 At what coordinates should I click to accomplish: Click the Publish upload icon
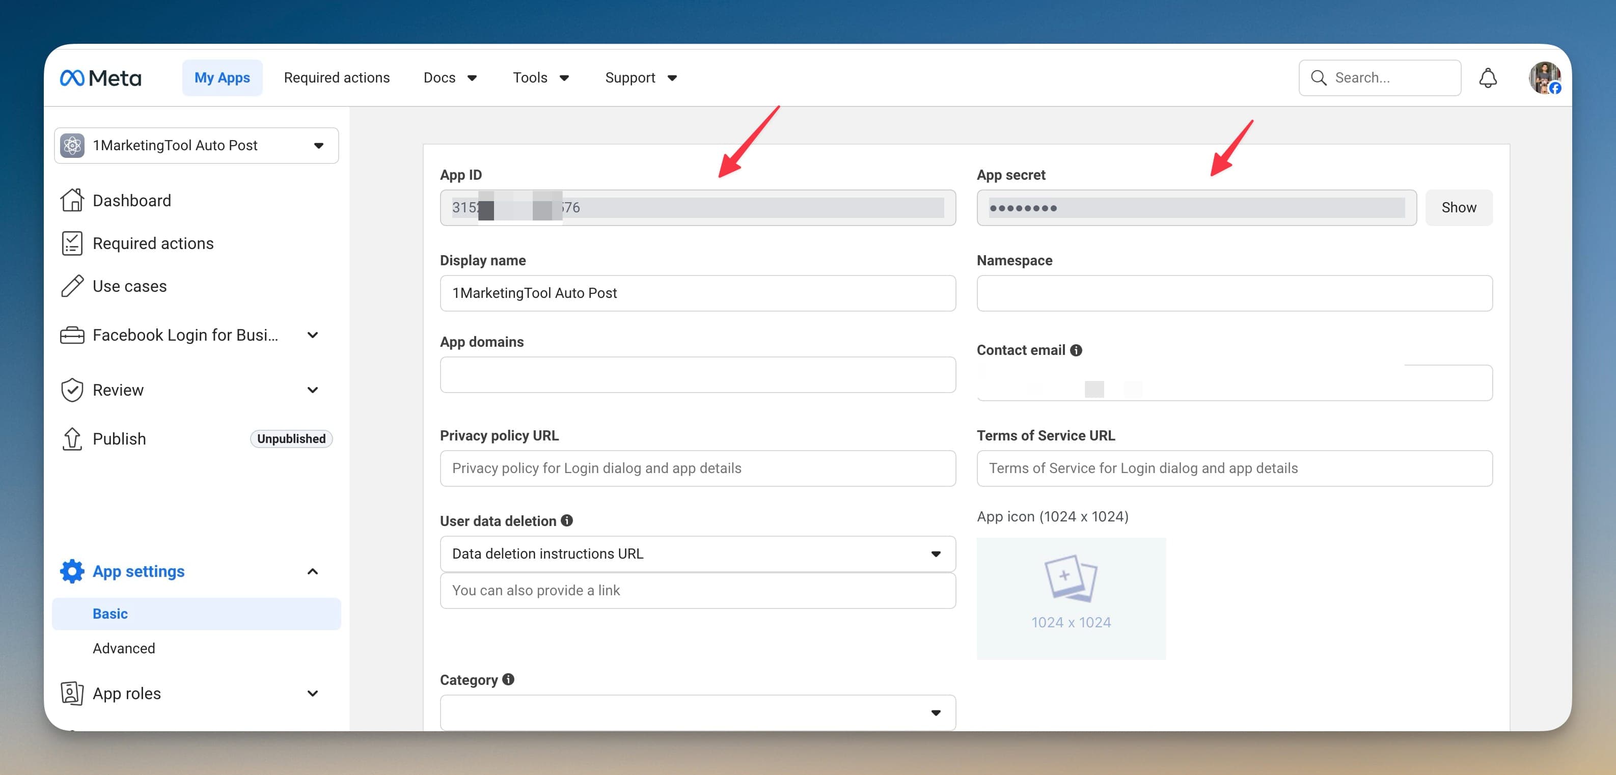(72, 439)
